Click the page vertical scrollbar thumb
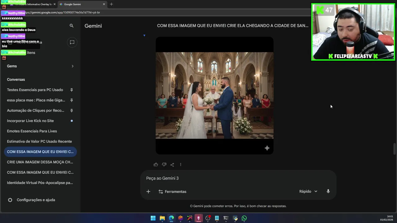This screenshot has width=397, height=223. pos(395,149)
